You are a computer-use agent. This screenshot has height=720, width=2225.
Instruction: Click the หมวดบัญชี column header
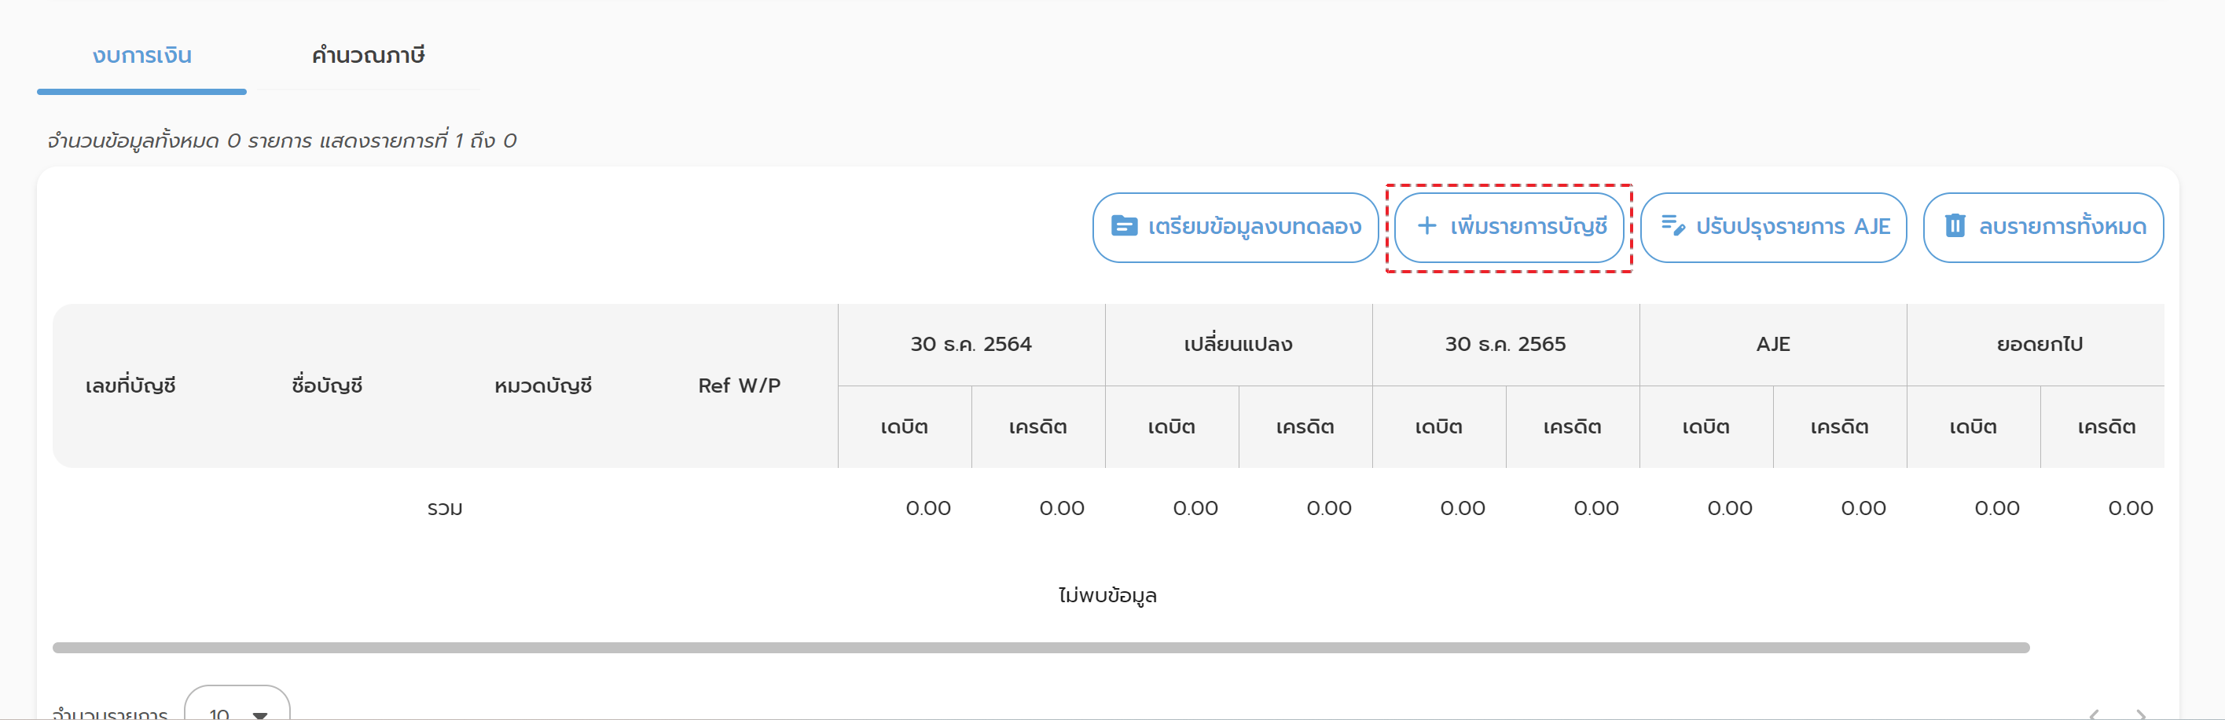pyautogui.click(x=542, y=386)
